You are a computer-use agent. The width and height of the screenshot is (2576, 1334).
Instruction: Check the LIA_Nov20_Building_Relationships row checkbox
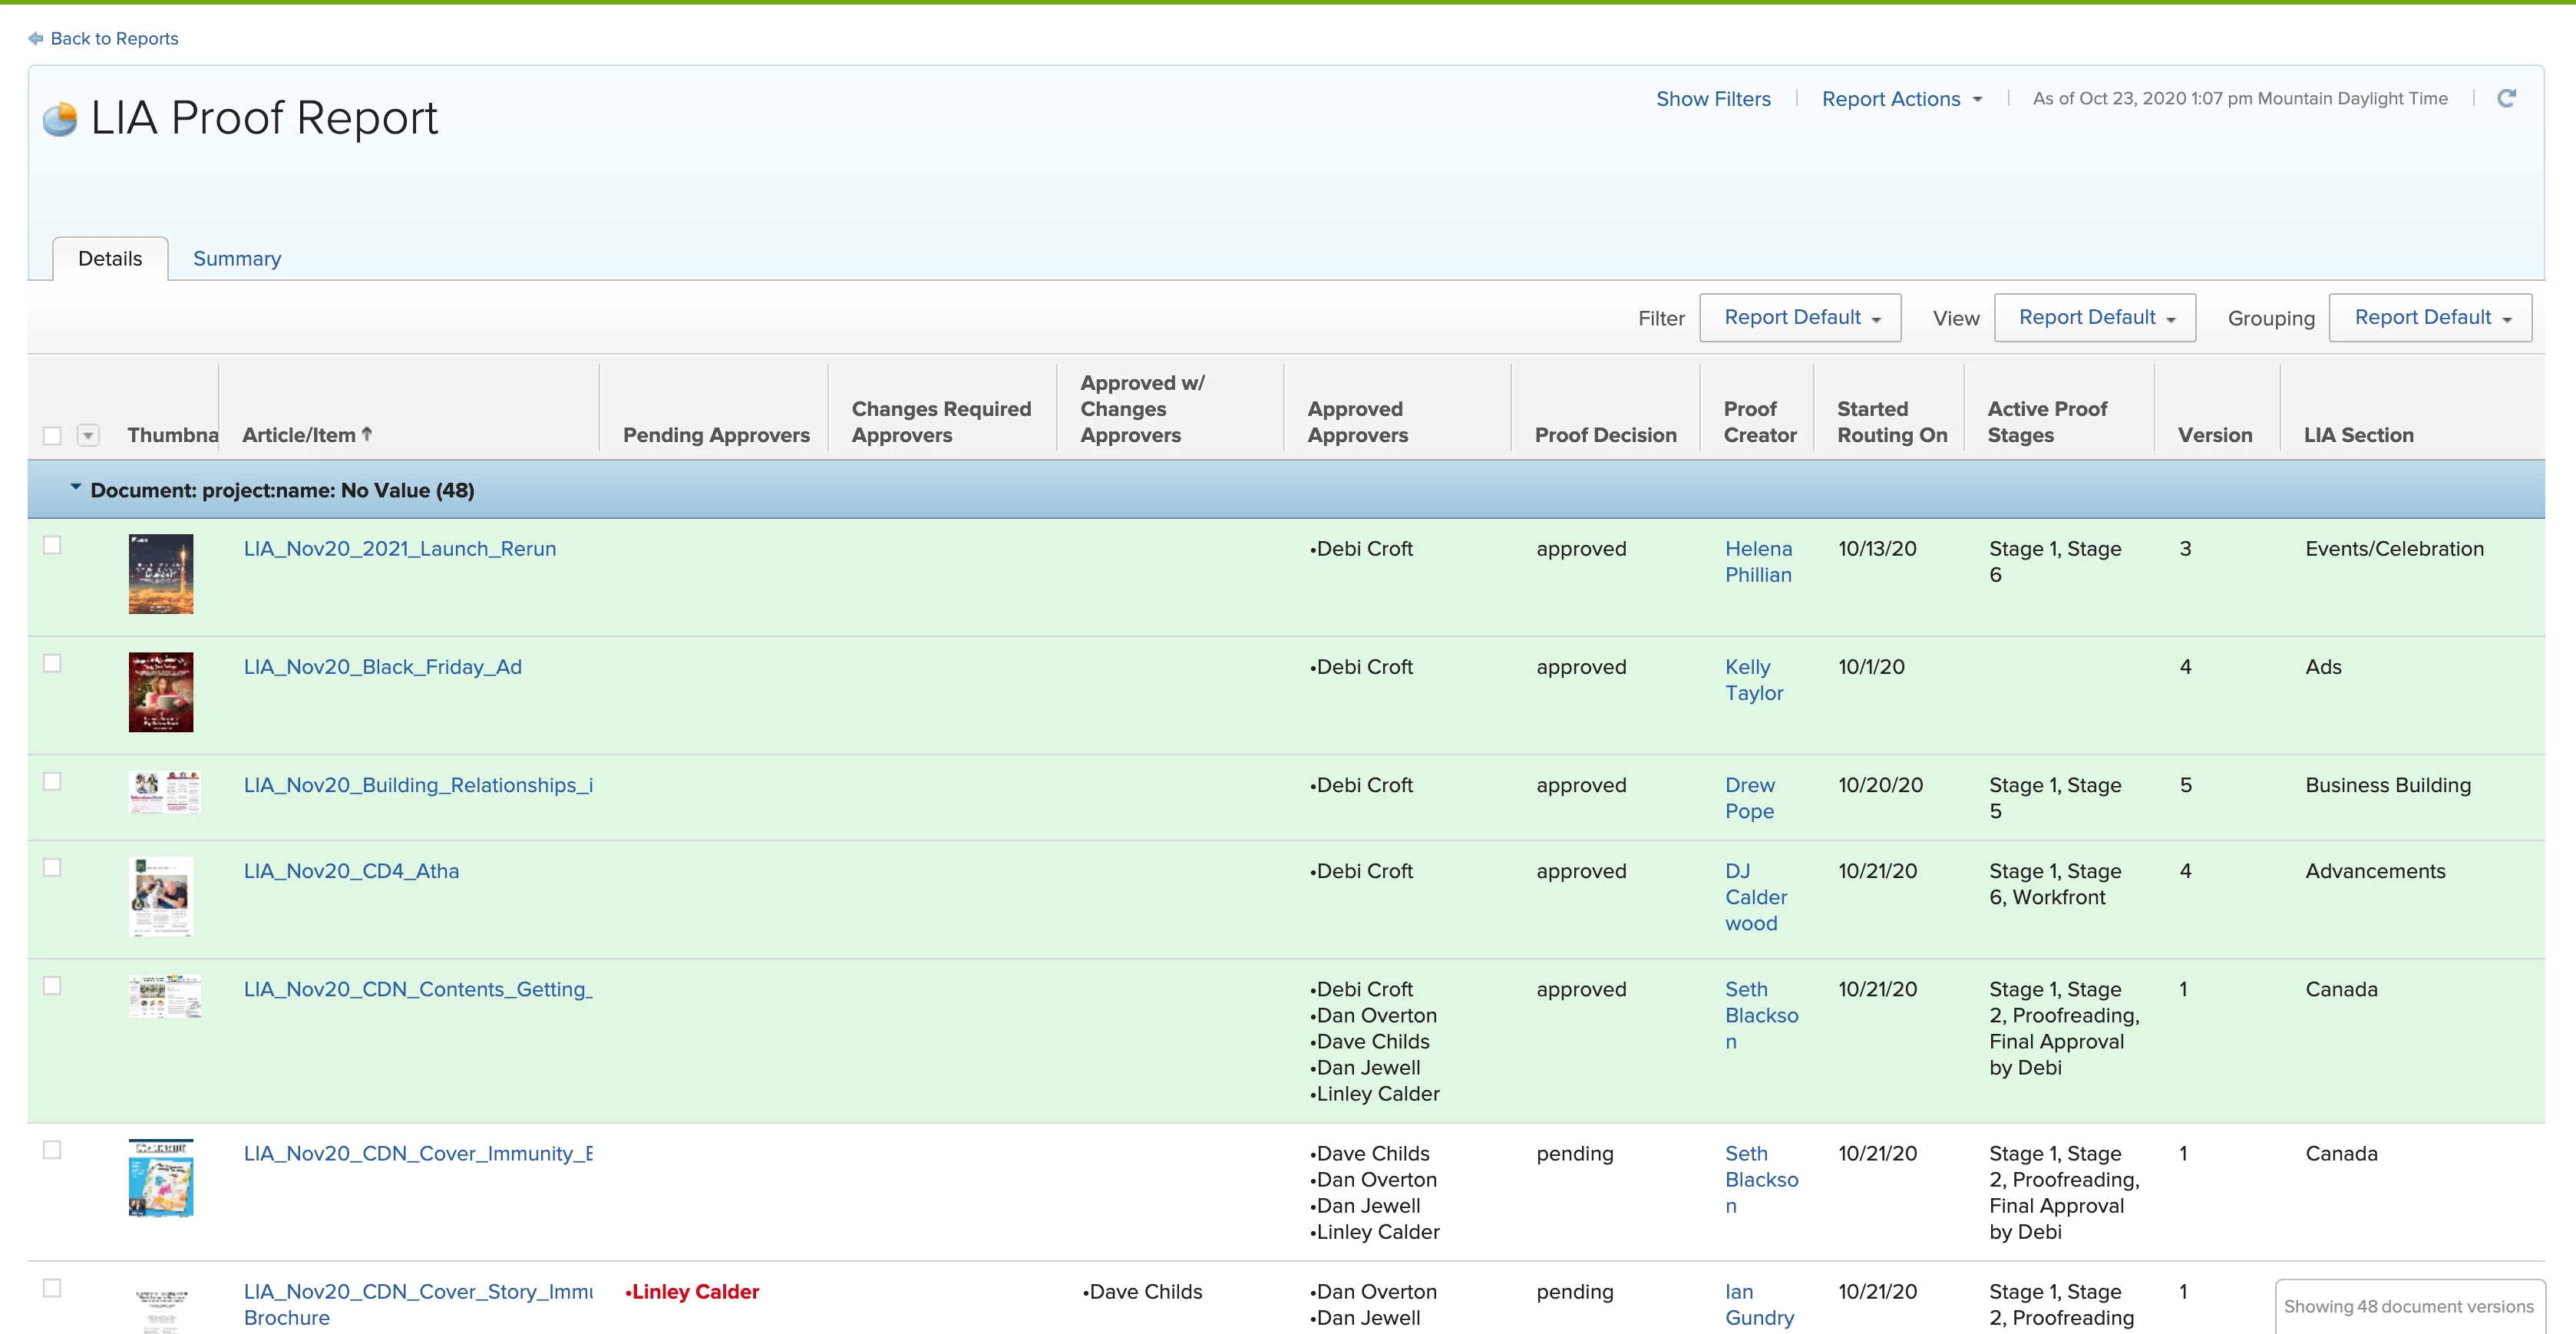(52, 781)
